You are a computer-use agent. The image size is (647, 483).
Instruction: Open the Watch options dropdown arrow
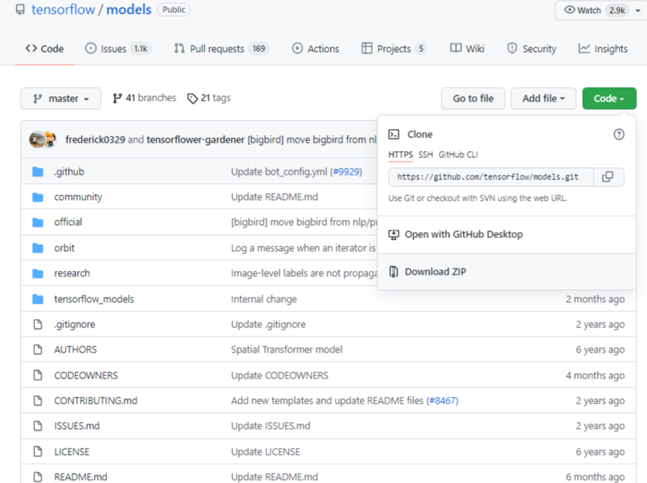(638, 11)
